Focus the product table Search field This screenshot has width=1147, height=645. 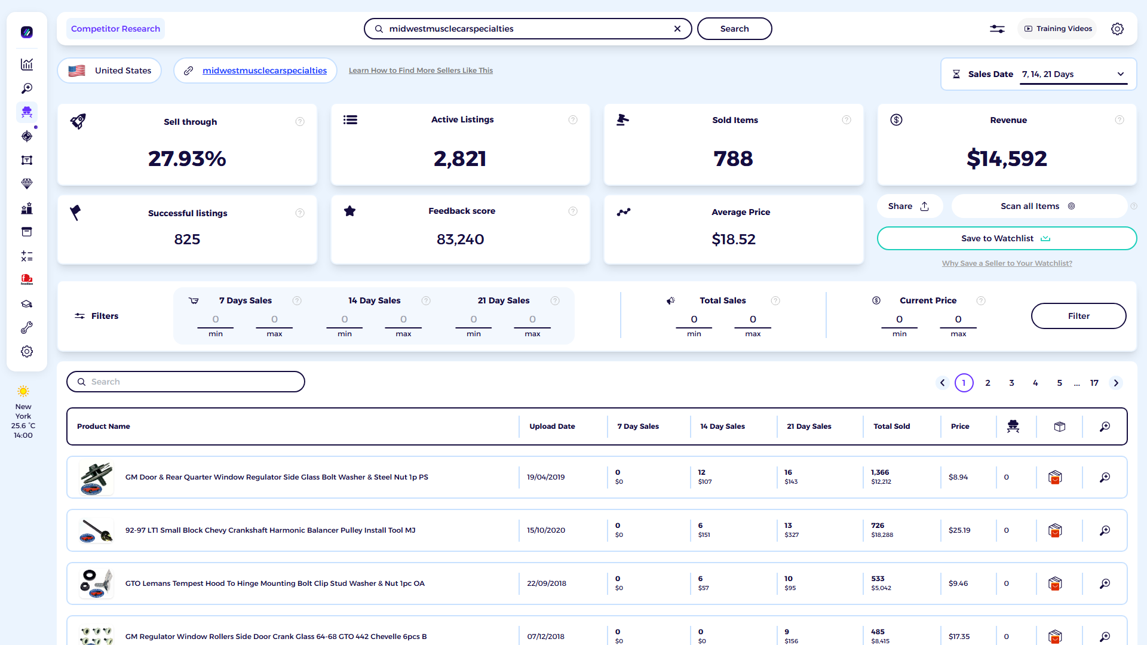tap(186, 382)
